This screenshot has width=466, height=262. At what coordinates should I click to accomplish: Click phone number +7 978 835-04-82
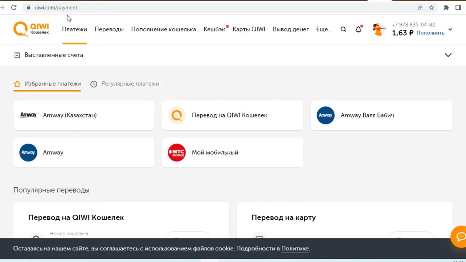coord(413,25)
